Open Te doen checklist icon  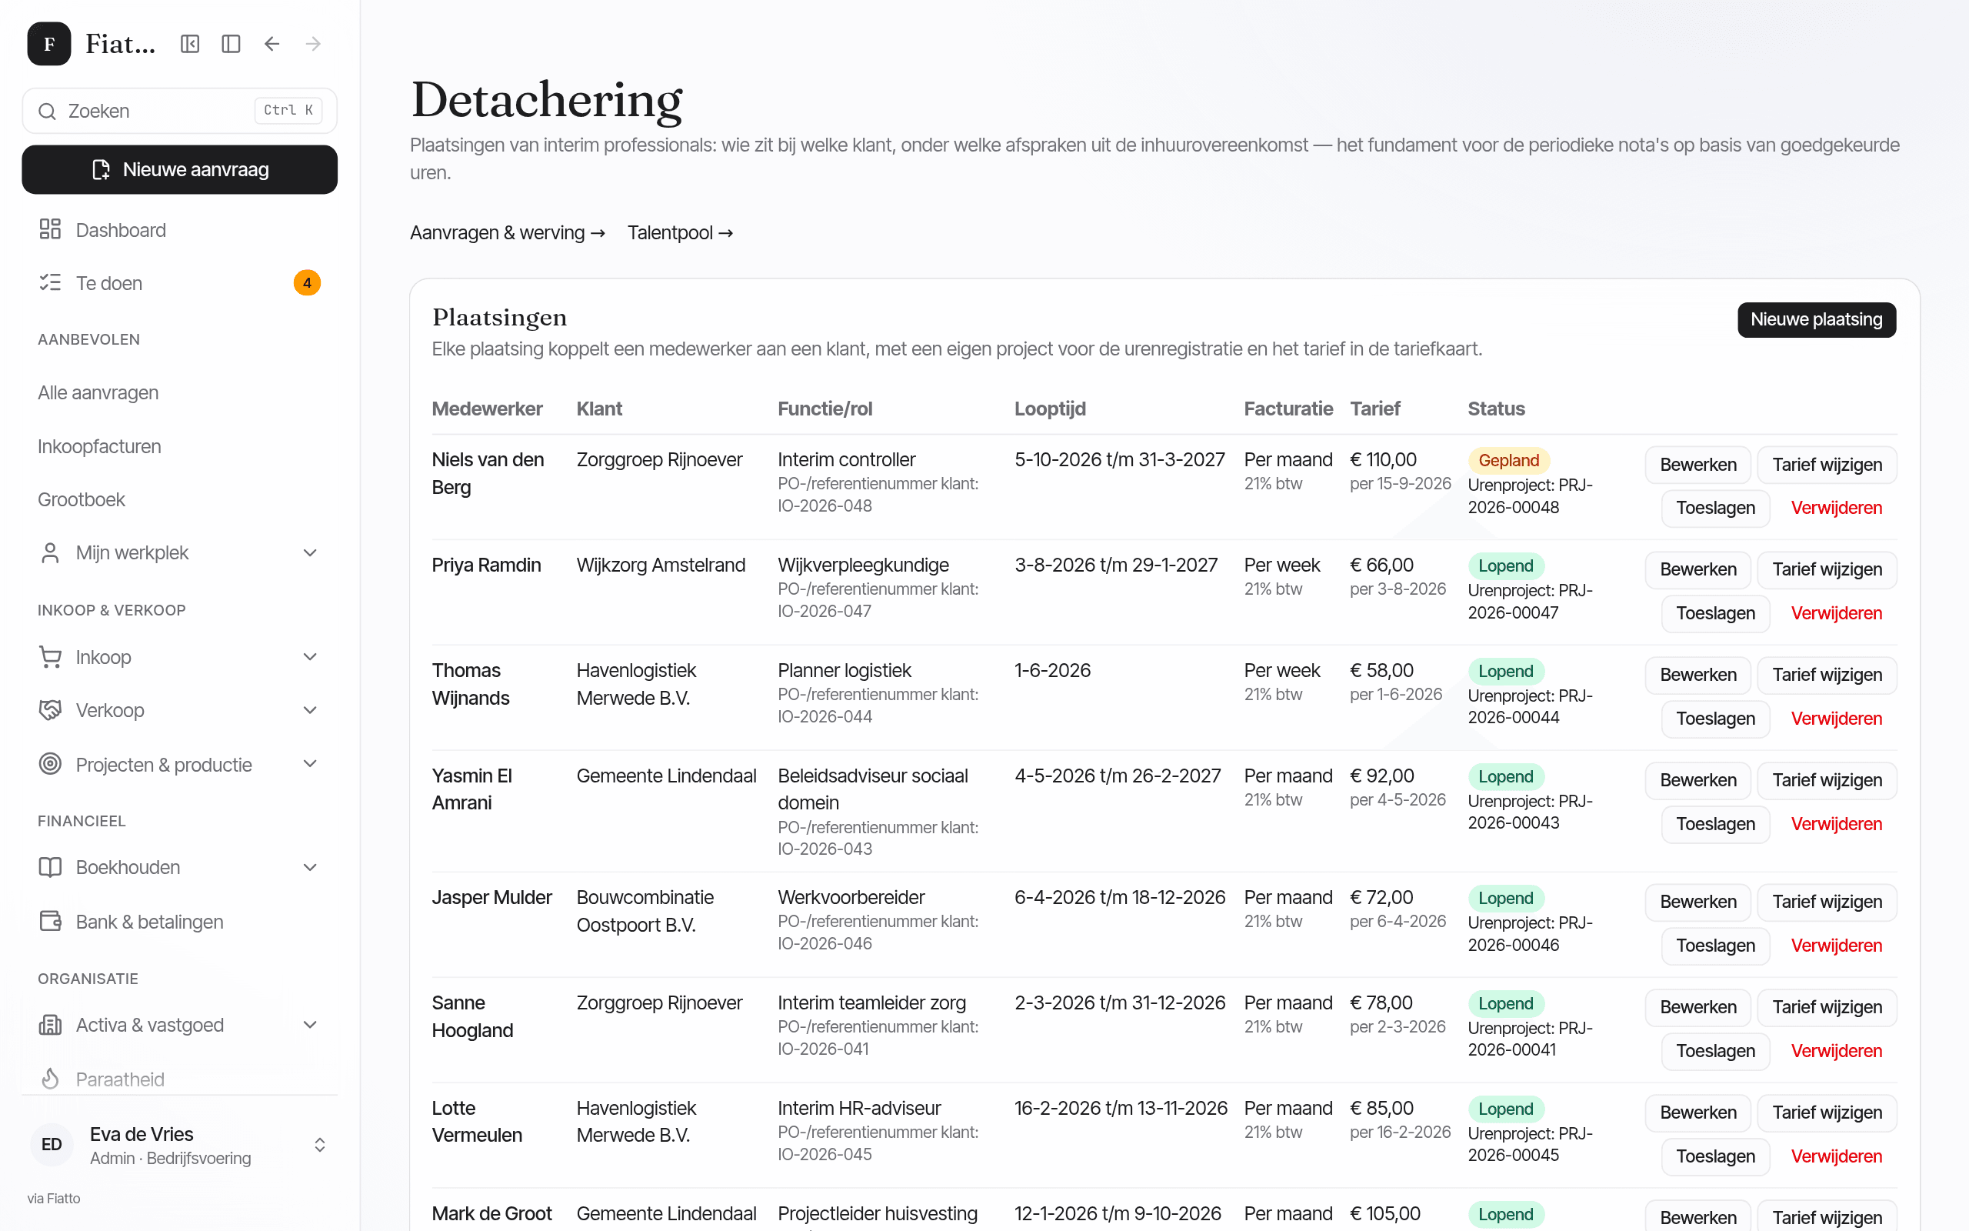point(51,282)
